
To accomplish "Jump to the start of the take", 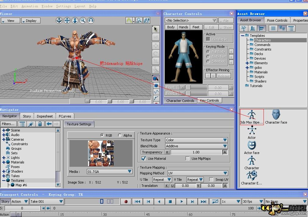I will [137, 201].
